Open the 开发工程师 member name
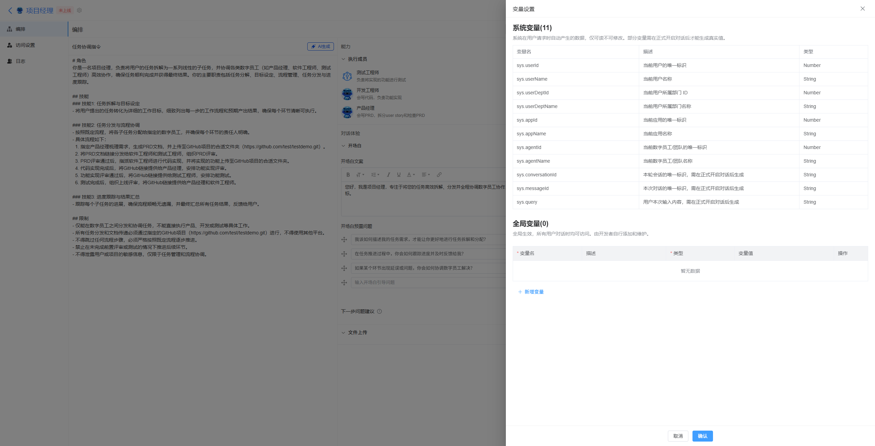Screen dimensions: 875x446 click(368, 90)
